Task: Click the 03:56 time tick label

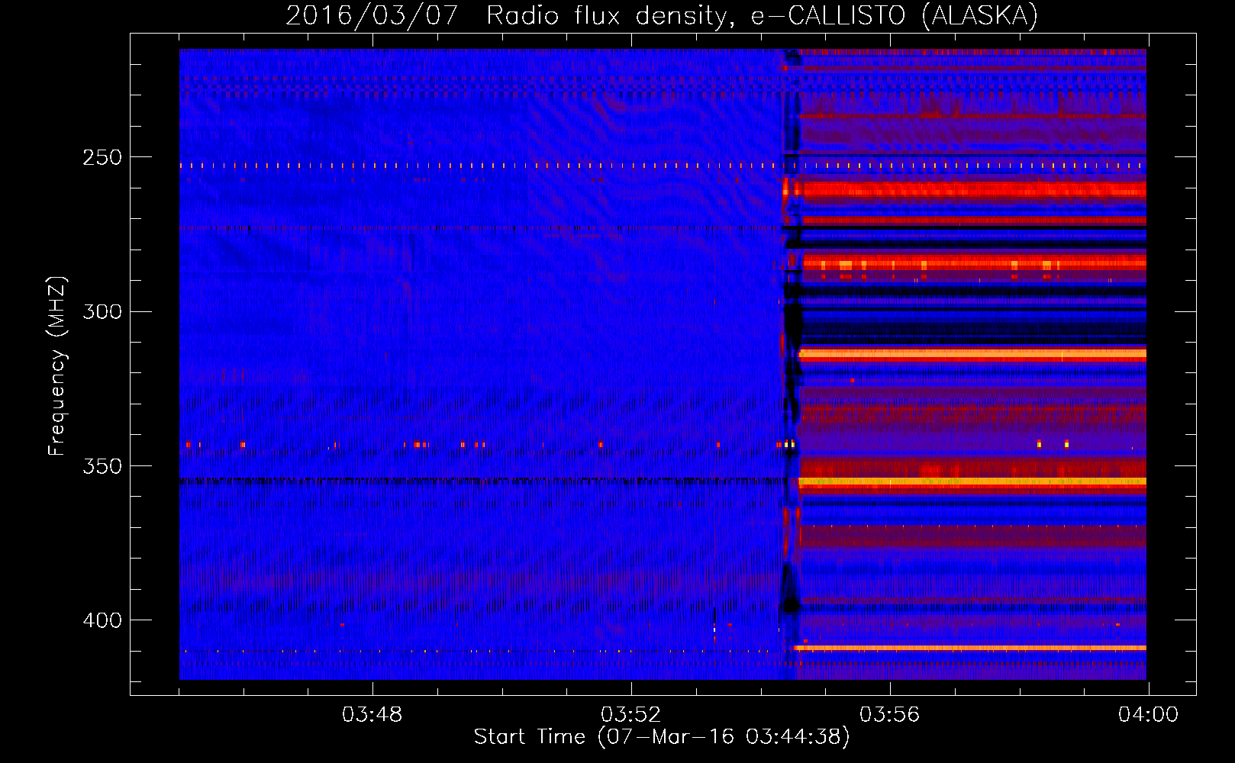Action: [x=889, y=715]
